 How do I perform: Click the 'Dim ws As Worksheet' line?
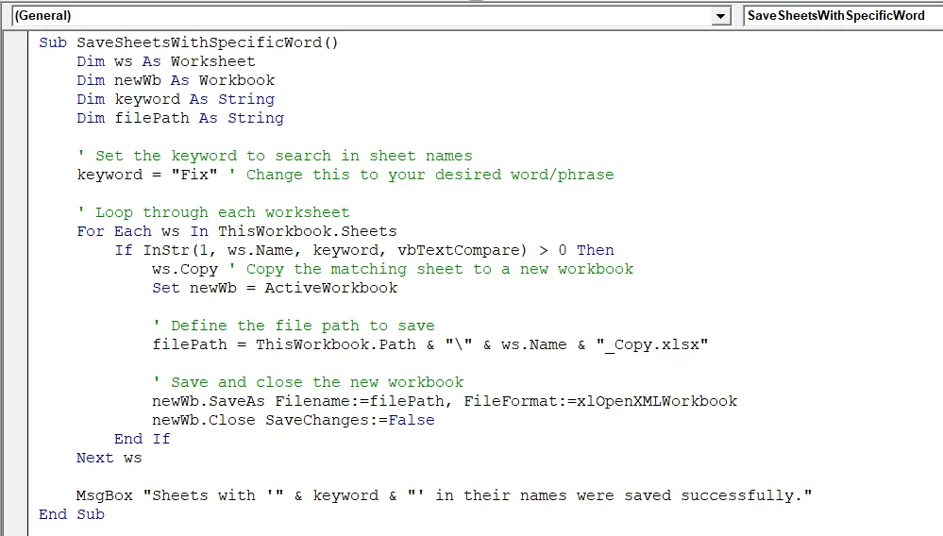click(166, 61)
